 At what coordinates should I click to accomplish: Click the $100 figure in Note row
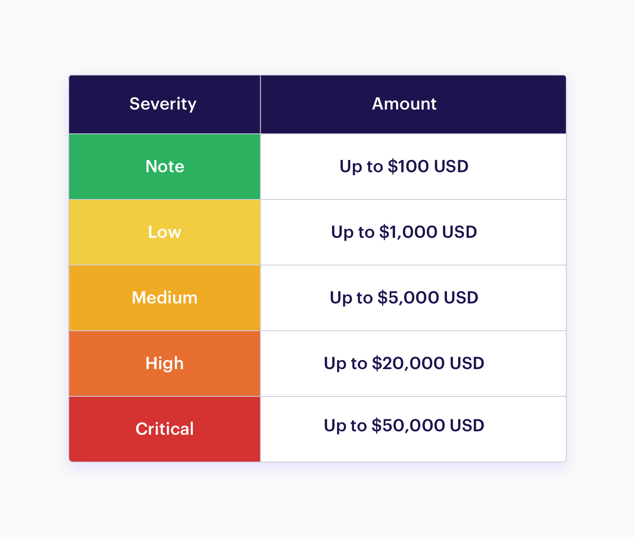pyautogui.click(x=408, y=166)
